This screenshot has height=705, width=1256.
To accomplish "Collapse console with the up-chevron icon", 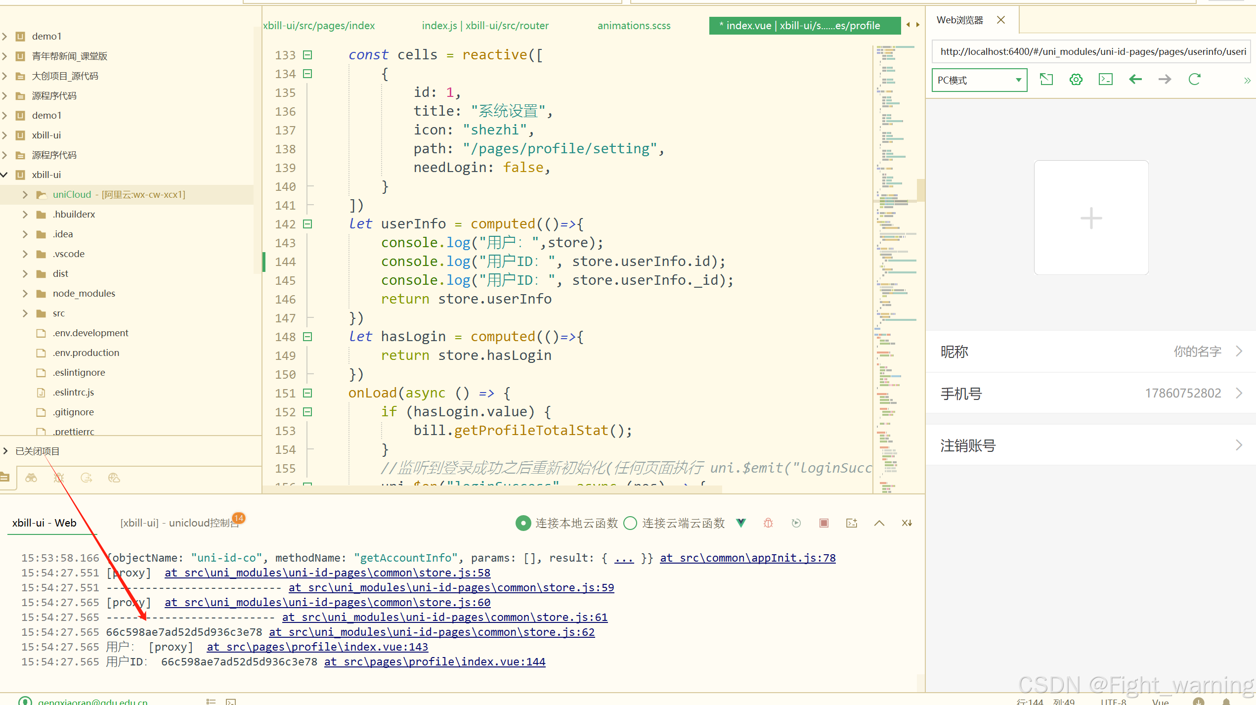I will coord(879,523).
